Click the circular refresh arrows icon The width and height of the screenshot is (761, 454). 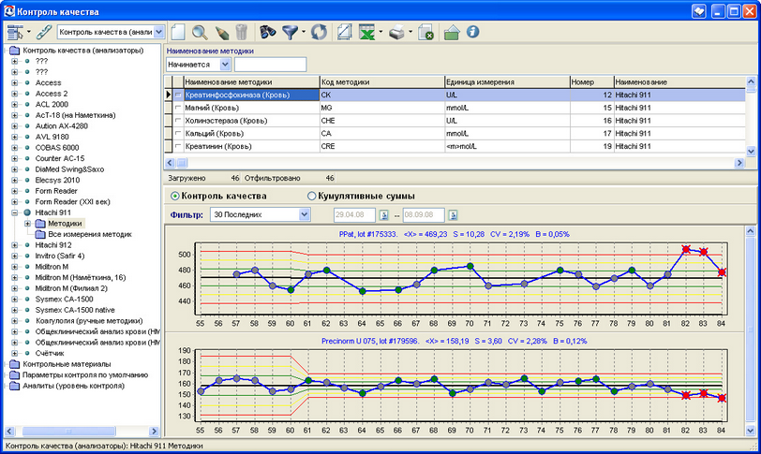tap(319, 33)
